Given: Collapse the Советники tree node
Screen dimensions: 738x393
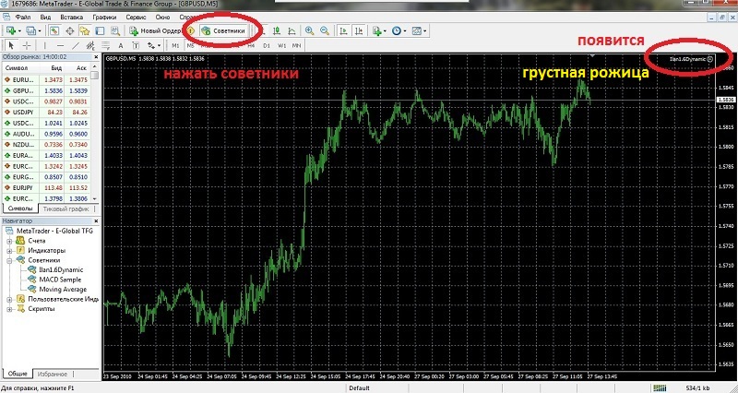Looking at the screenshot, I should (x=9, y=260).
